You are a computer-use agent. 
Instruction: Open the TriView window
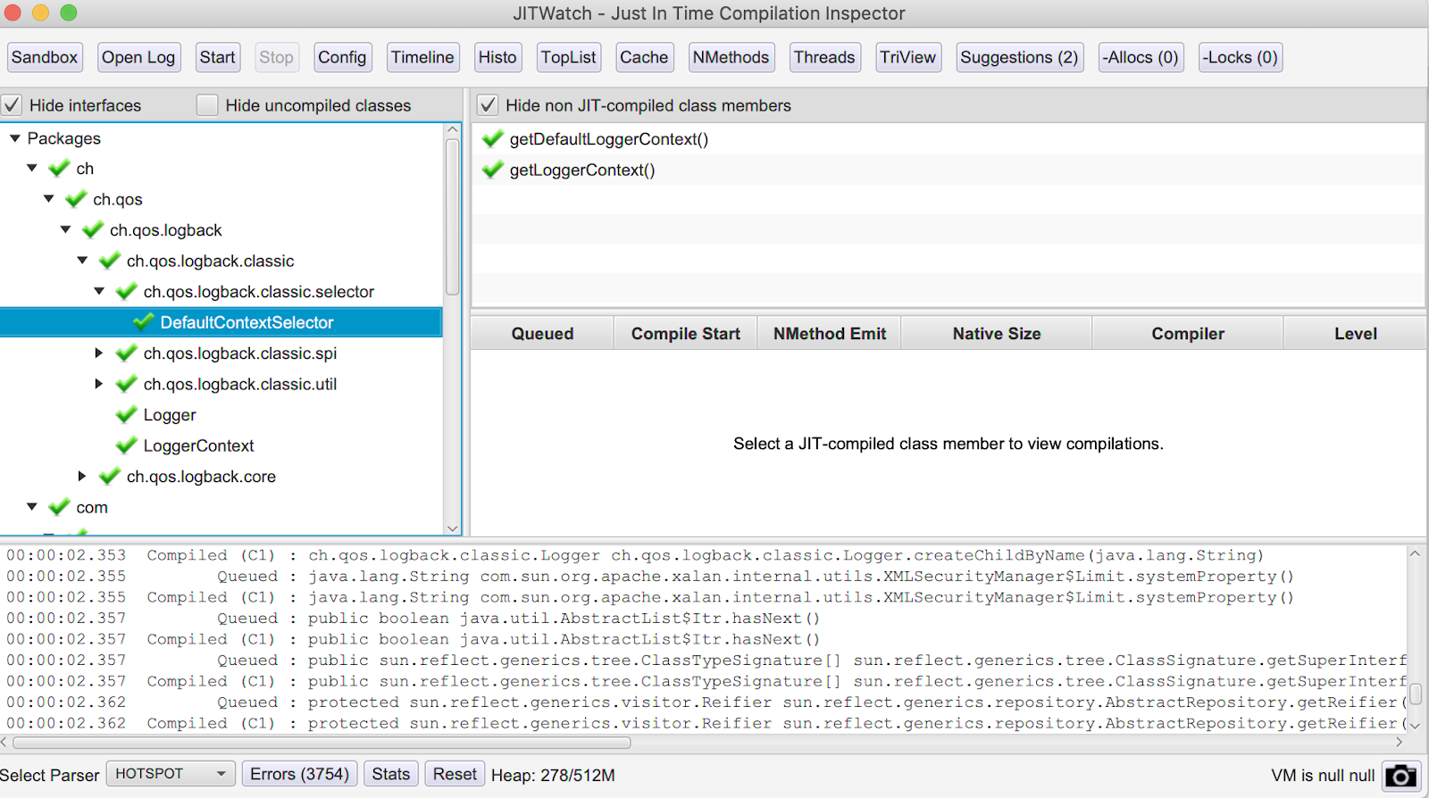[x=907, y=57]
